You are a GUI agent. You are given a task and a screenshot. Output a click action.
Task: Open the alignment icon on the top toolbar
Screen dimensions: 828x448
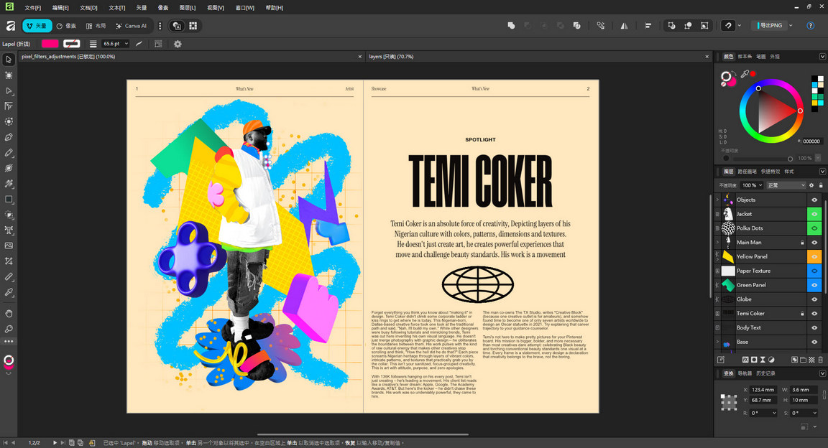pyautogui.click(x=648, y=25)
